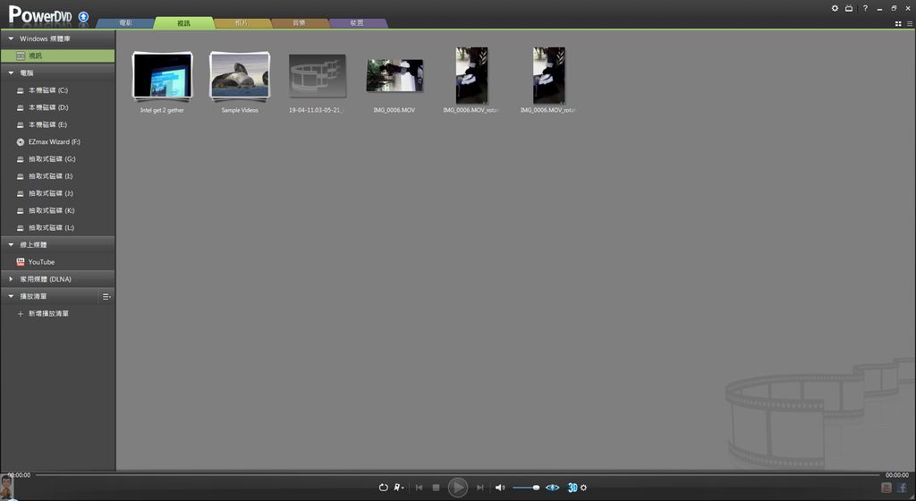
Task: Open the settings gear in title bar
Action: pyautogui.click(x=835, y=8)
